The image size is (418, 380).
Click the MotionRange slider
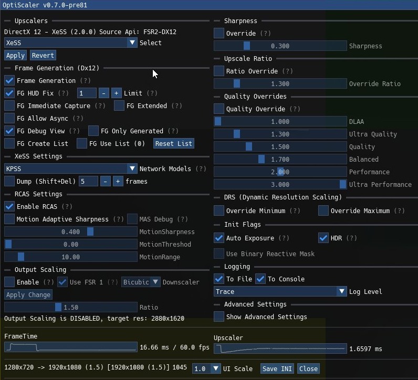pos(71,257)
